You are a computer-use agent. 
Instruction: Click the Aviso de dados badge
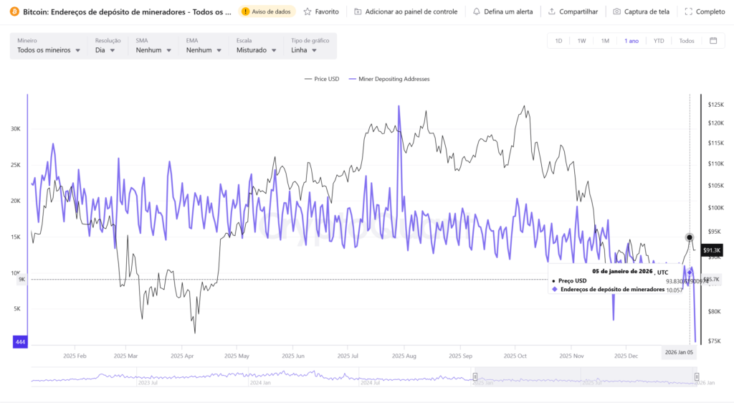267,11
